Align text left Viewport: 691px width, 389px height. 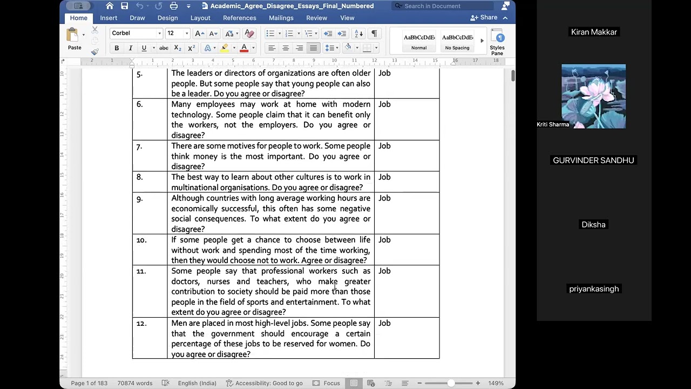click(x=272, y=48)
